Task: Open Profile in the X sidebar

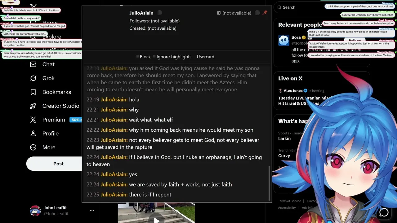Action: point(51,133)
